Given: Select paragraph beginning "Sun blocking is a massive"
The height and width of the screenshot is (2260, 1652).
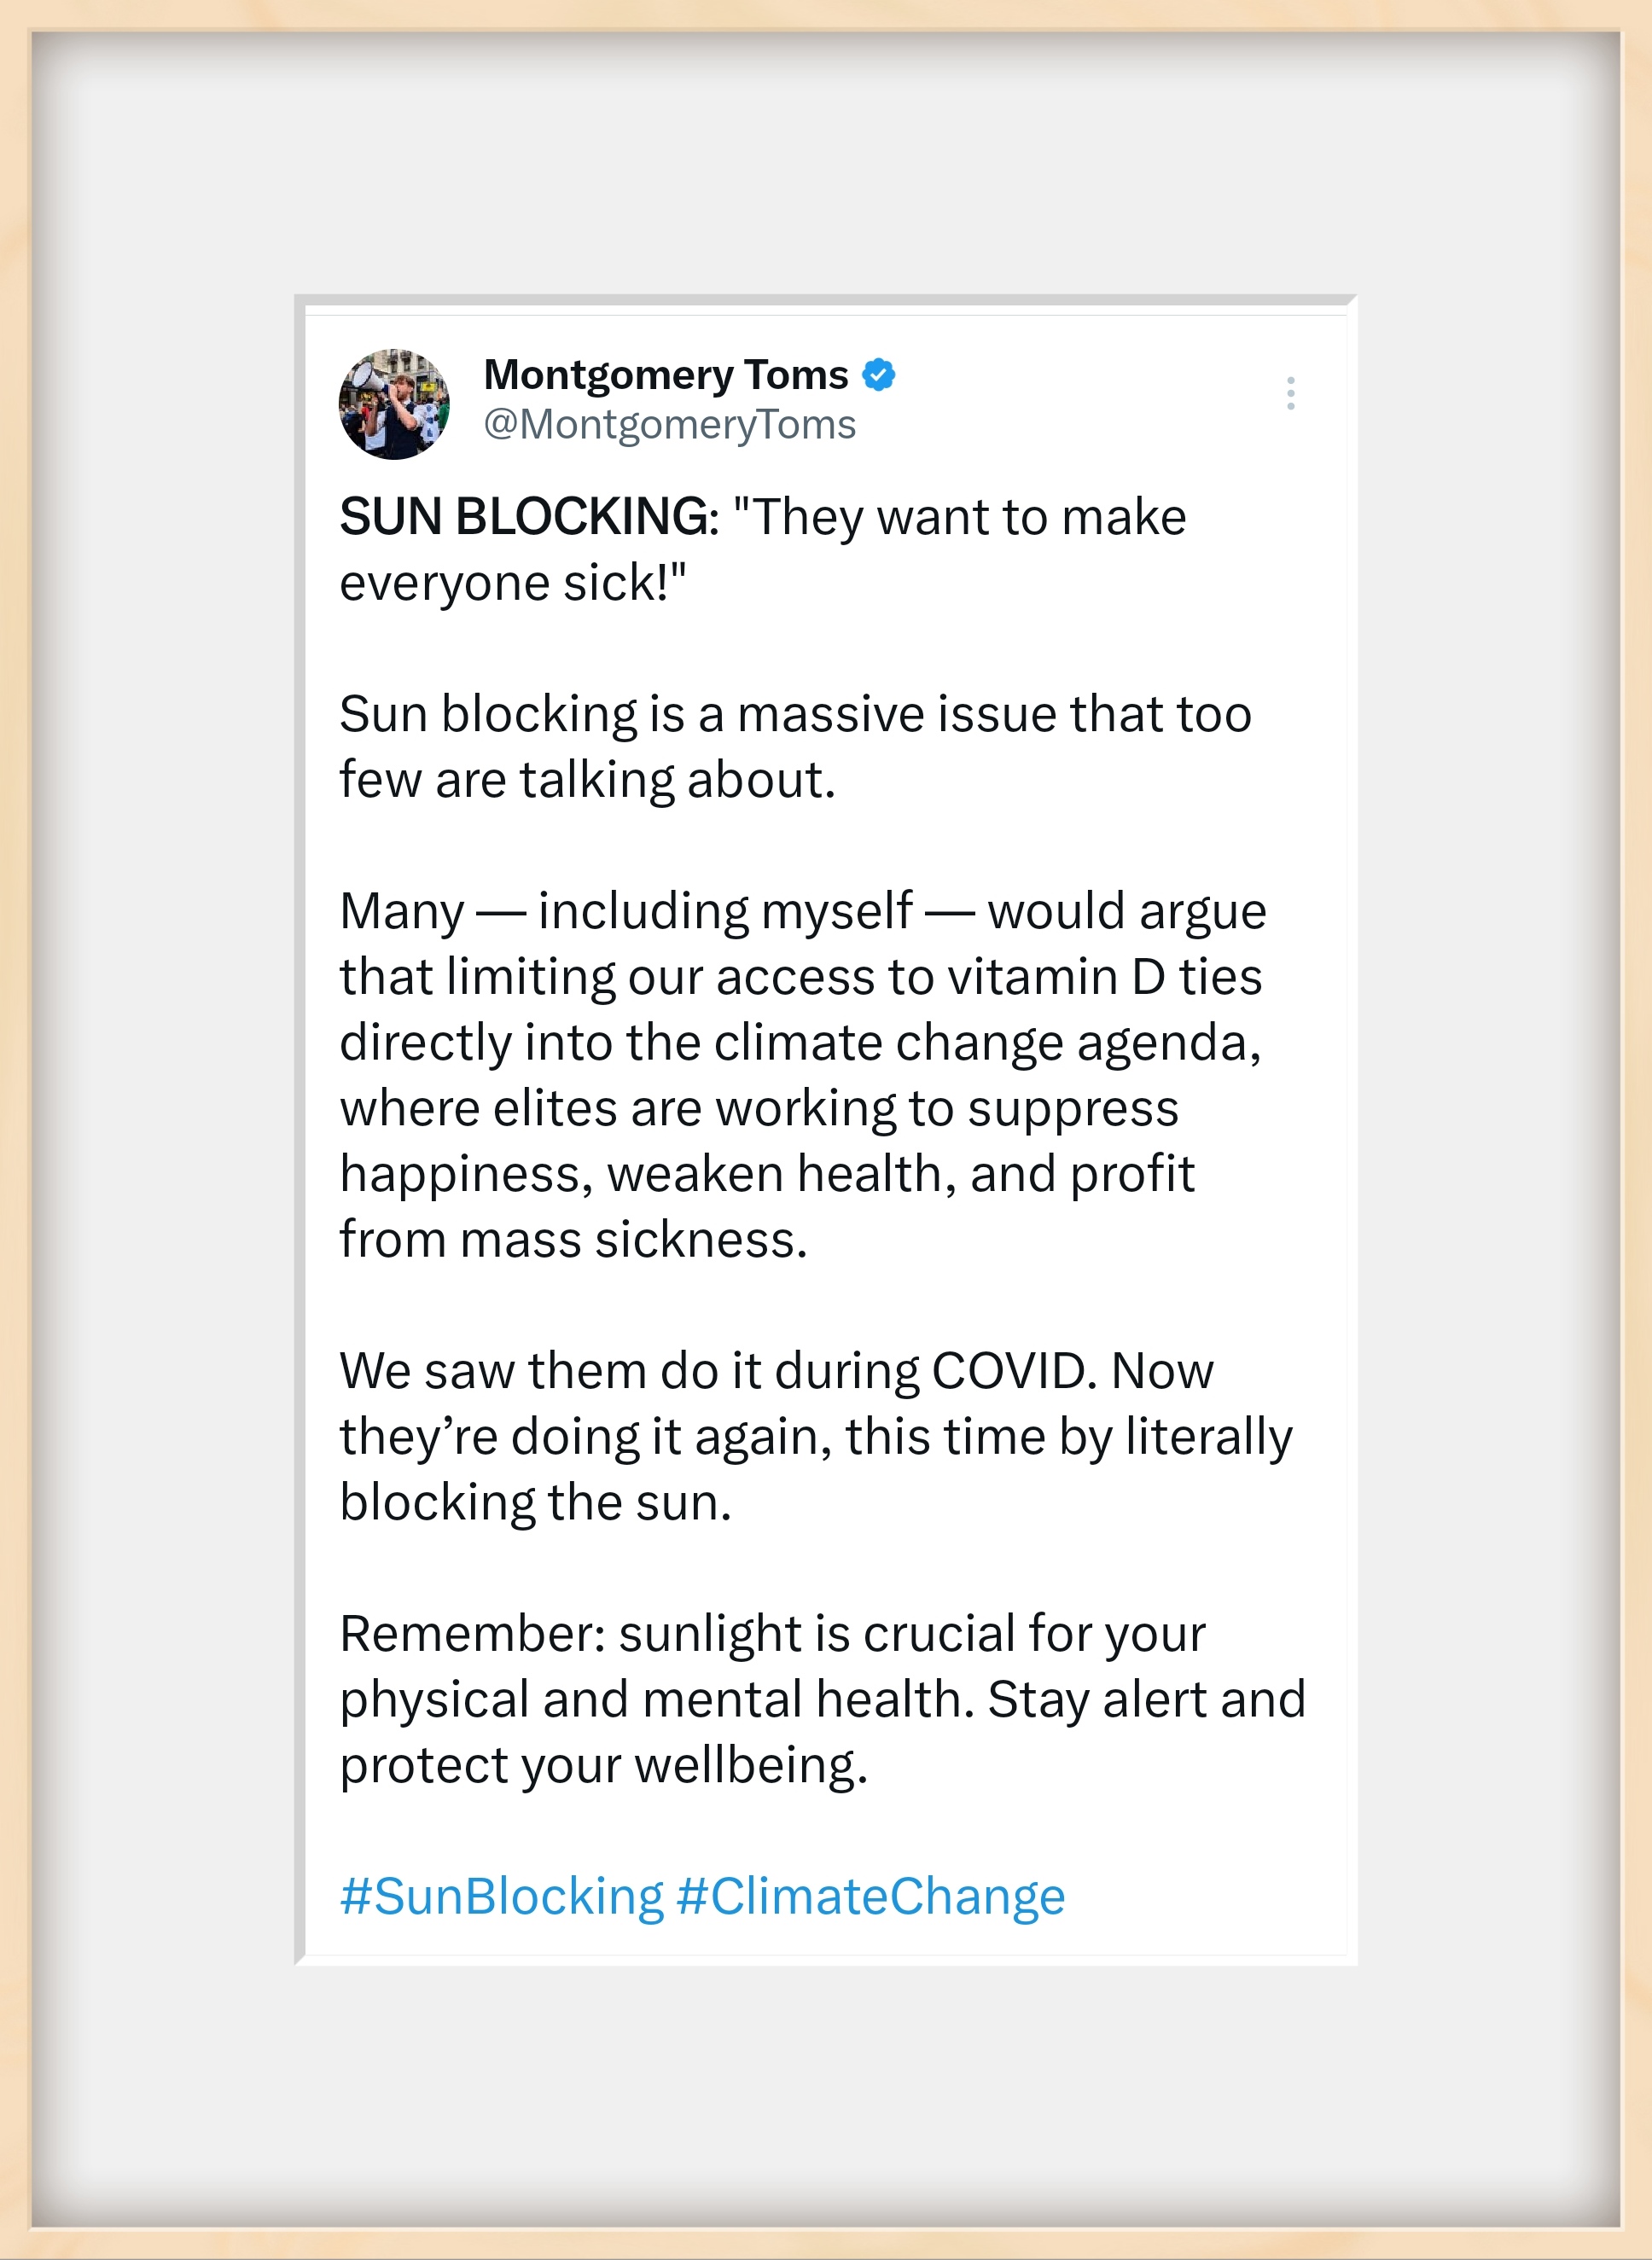Looking at the screenshot, I should click(x=794, y=747).
